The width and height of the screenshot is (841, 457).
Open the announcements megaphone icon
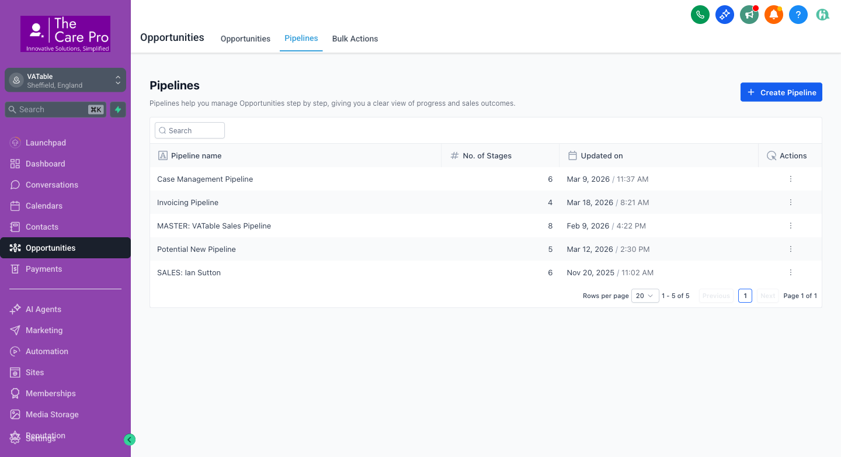pyautogui.click(x=749, y=15)
